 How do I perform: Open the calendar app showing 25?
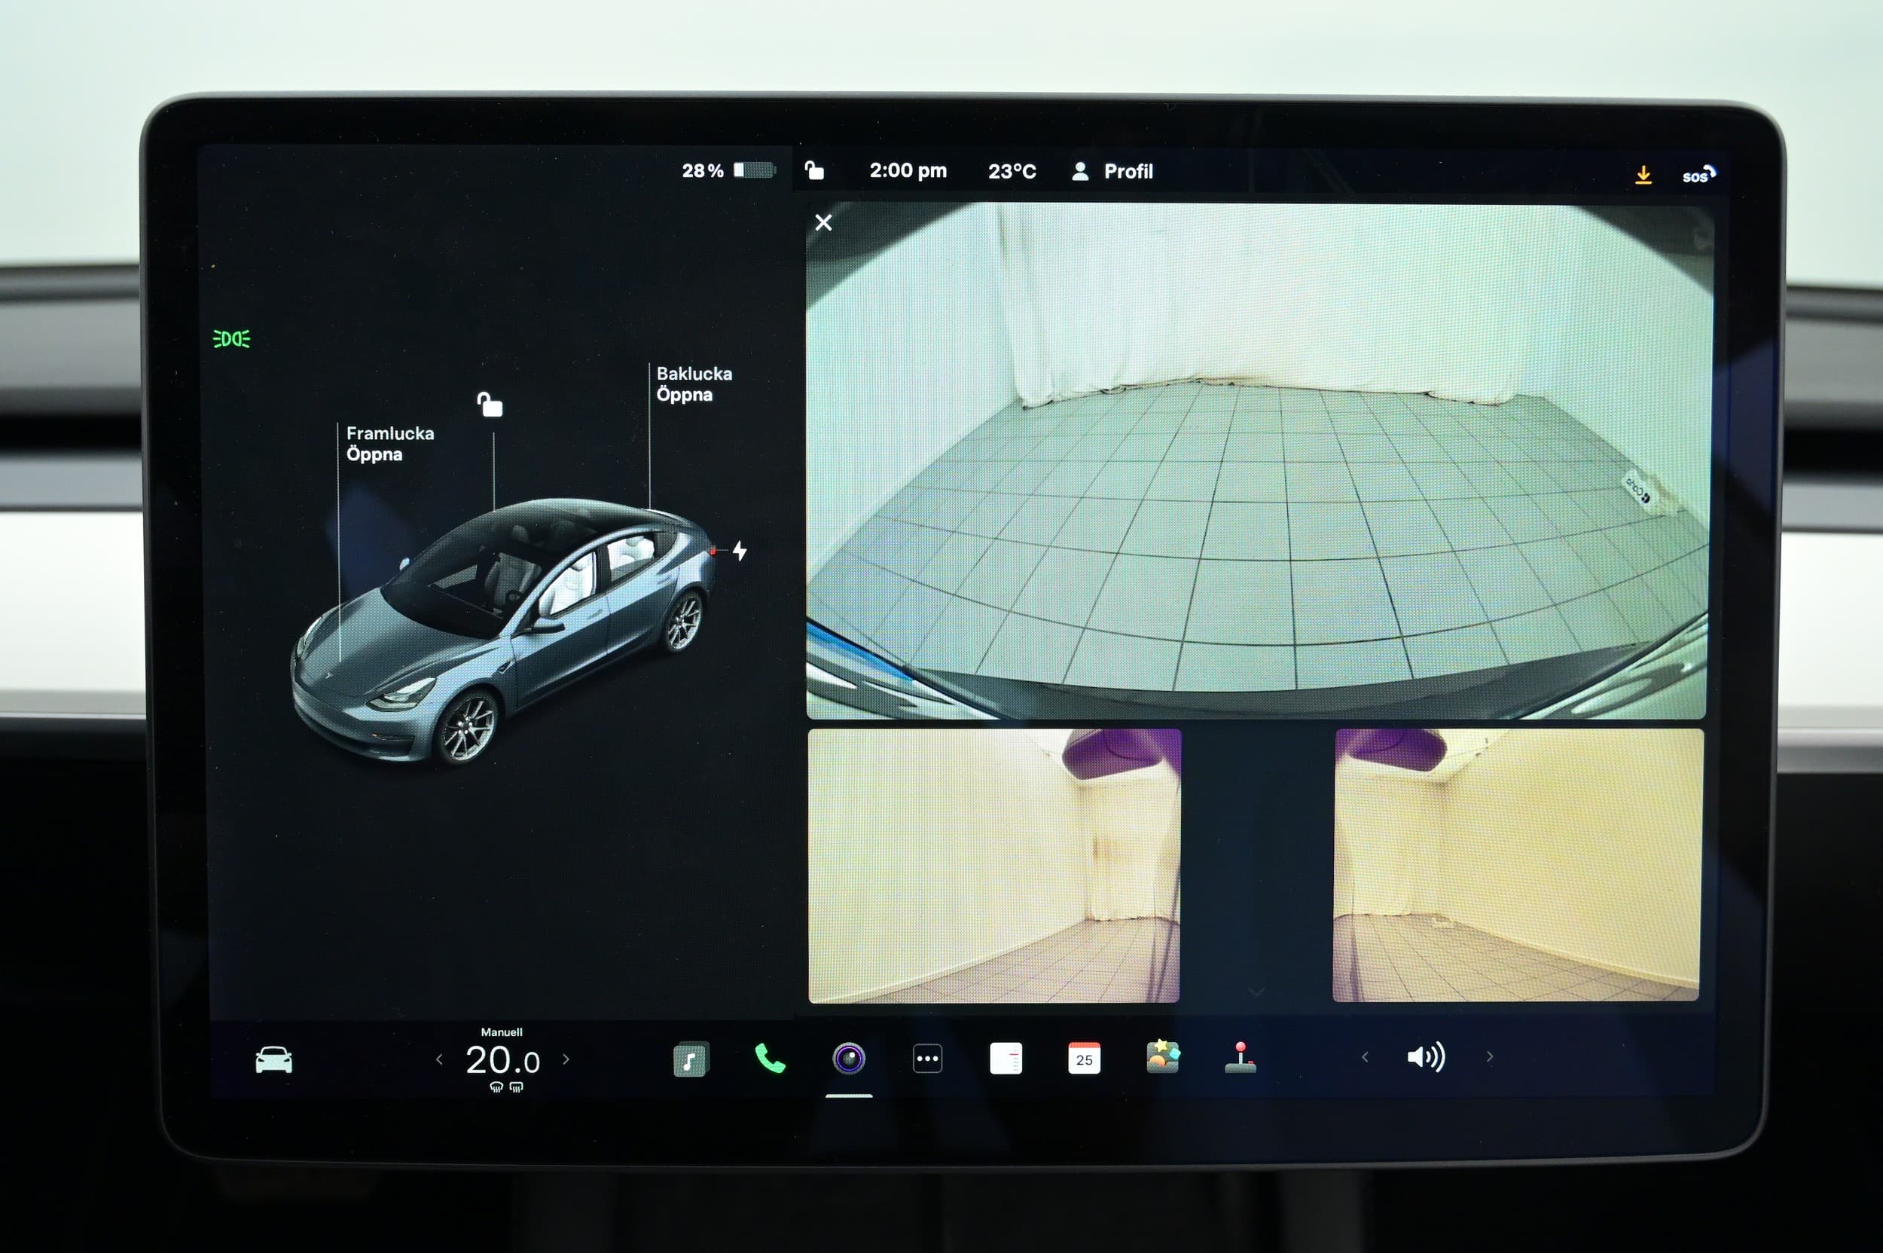pyautogui.click(x=1084, y=1059)
